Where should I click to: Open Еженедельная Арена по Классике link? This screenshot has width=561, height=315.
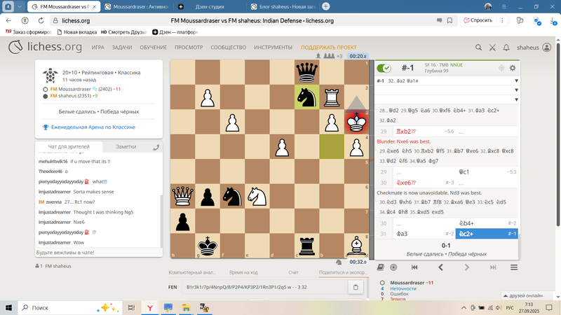(93, 127)
